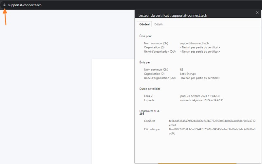The height and width of the screenshot is (164, 262).
Task: Close the certificate viewer dialog
Action: (x=257, y=12)
